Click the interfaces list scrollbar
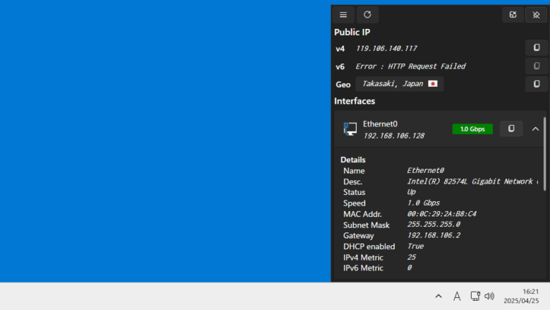 544,154
